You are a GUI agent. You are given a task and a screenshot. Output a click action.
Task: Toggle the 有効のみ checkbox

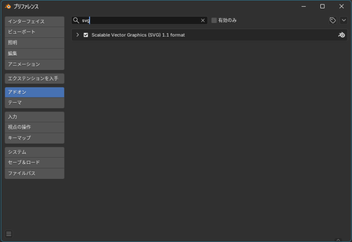pyautogui.click(x=214, y=21)
